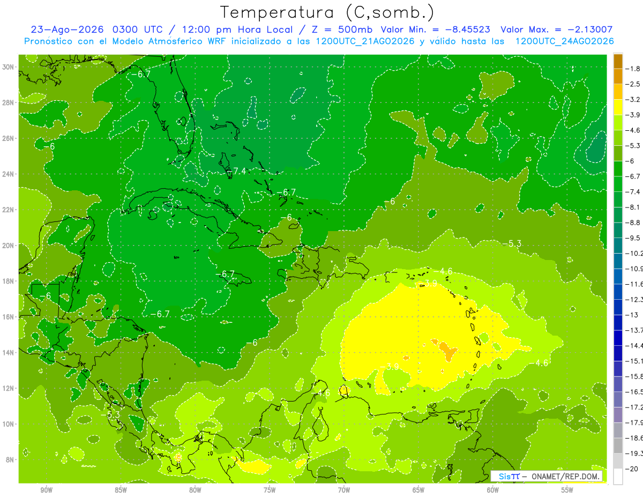Click the "20N" latitude axis label

(x=9, y=246)
